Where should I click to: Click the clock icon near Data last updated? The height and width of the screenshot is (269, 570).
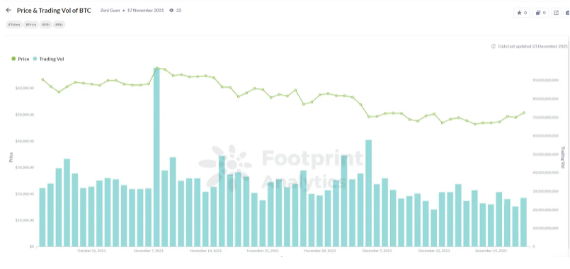494,46
